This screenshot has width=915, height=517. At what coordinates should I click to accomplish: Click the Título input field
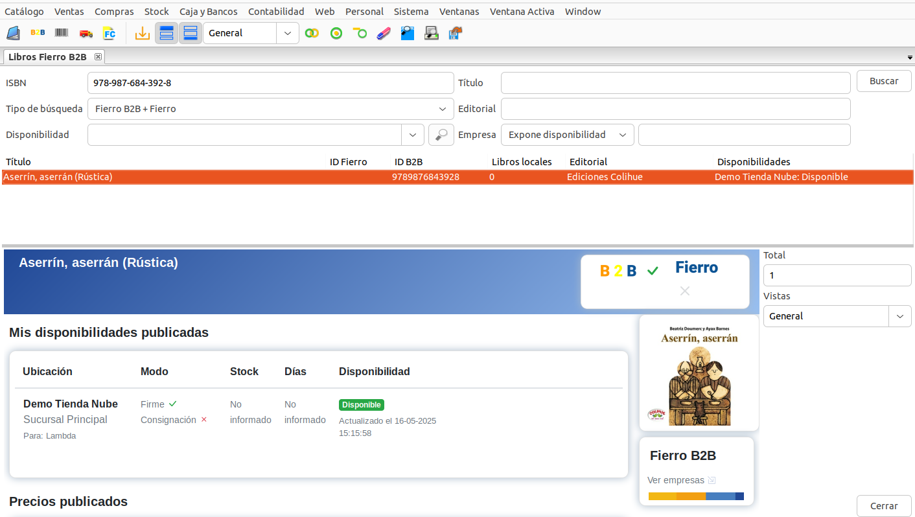click(x=676, y=83)
